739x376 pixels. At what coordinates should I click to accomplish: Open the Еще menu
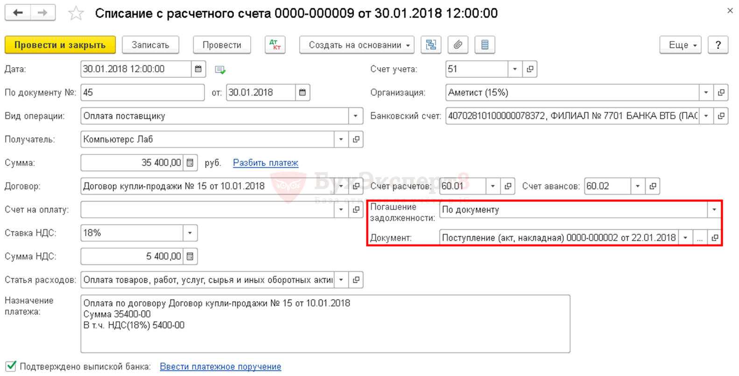[681, 45]
